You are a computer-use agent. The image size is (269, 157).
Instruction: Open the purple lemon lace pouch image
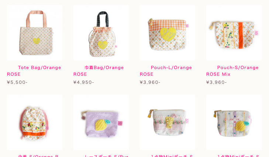click(101, 122)
